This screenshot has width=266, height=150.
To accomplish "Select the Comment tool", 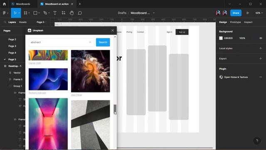I will [80, 13].
